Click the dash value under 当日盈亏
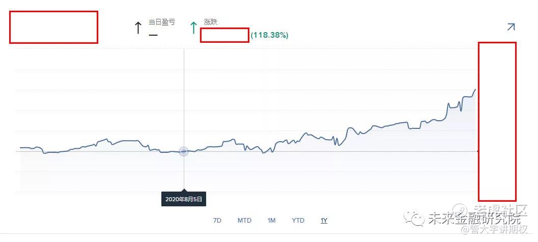Image resolution: width=538 pixels, height=242 pixels. (x=153, y=35)
